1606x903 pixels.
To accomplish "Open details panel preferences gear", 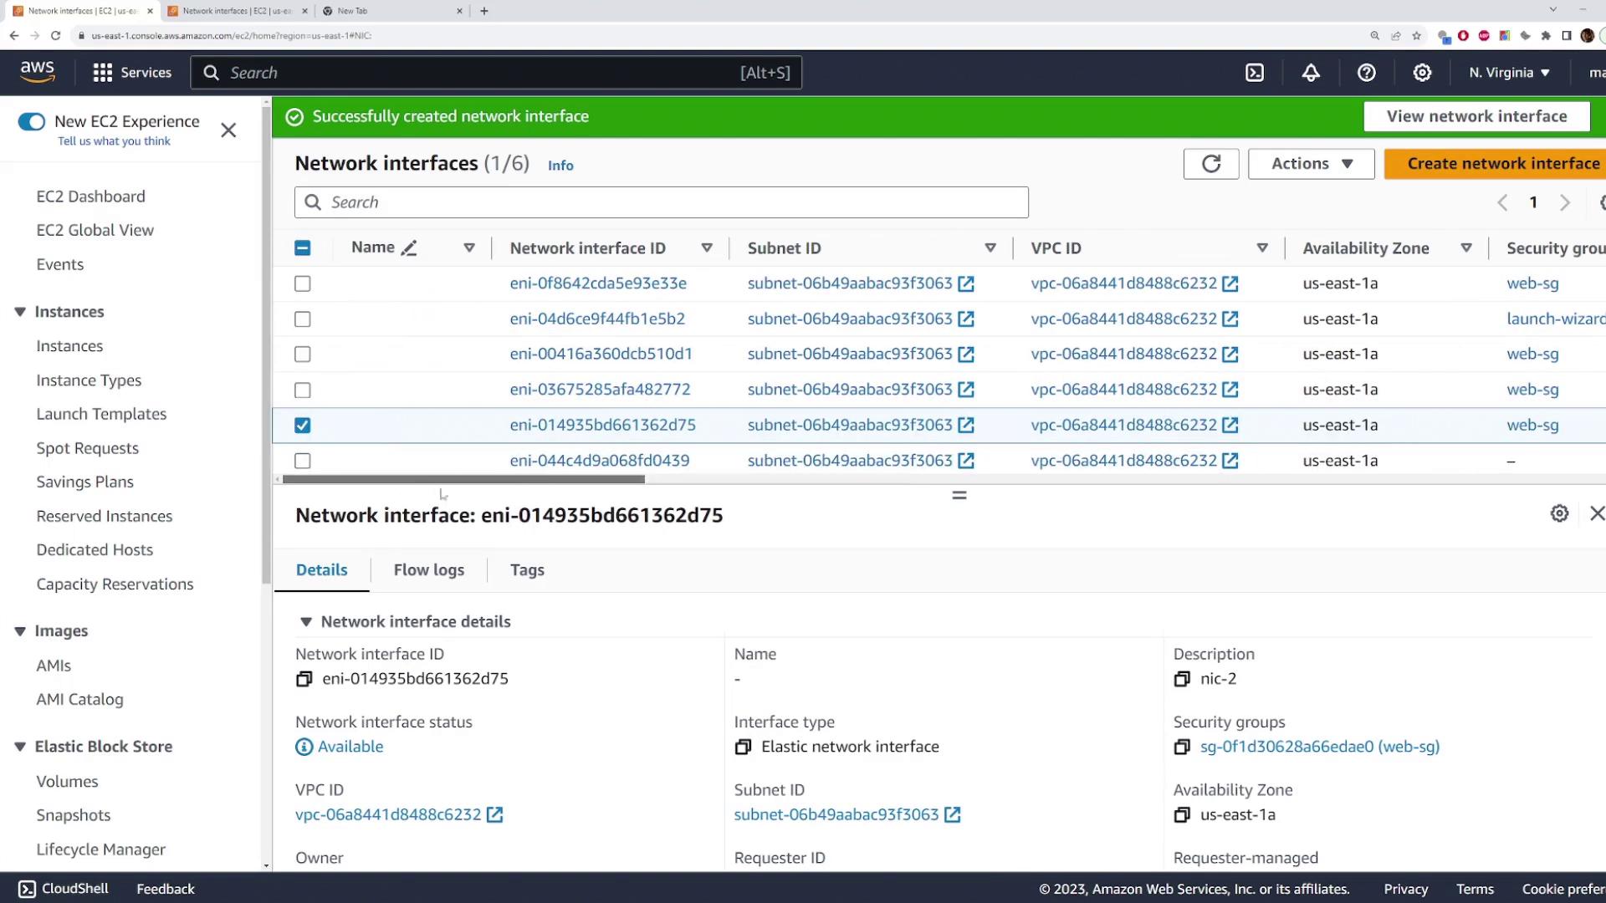I will 1559,513.
